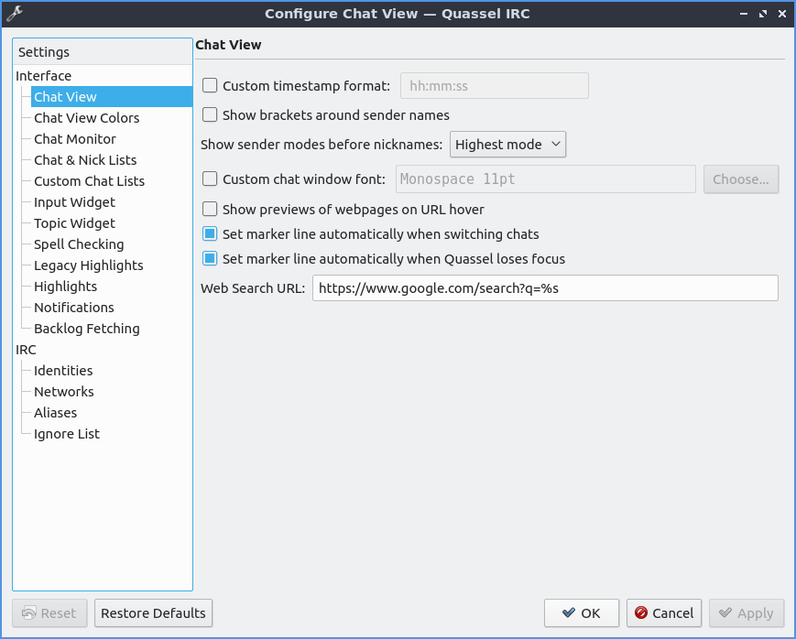796x639 pixels.
Task: Uncheck marker line when Quassel loses focus
Action: coord(210,259)
